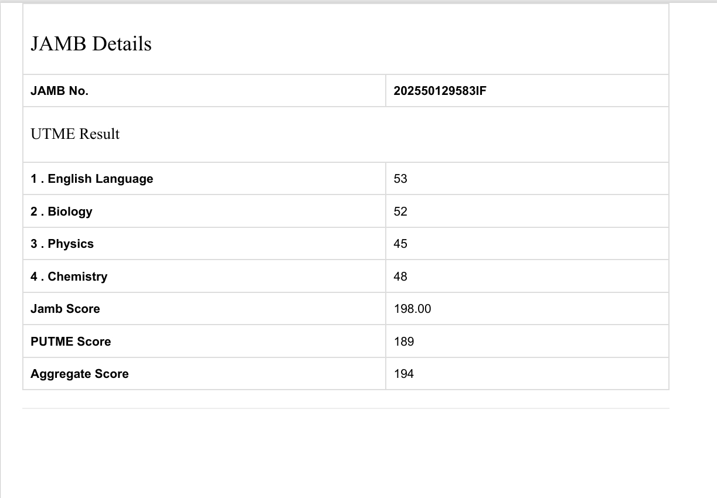Click the gray strip at the page top
This screenshot has width=717, height=498.
tap(358, 2)
